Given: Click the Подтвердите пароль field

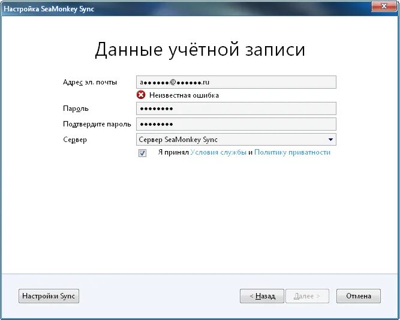Looking at the screenshot, I should tap(236, 124).
